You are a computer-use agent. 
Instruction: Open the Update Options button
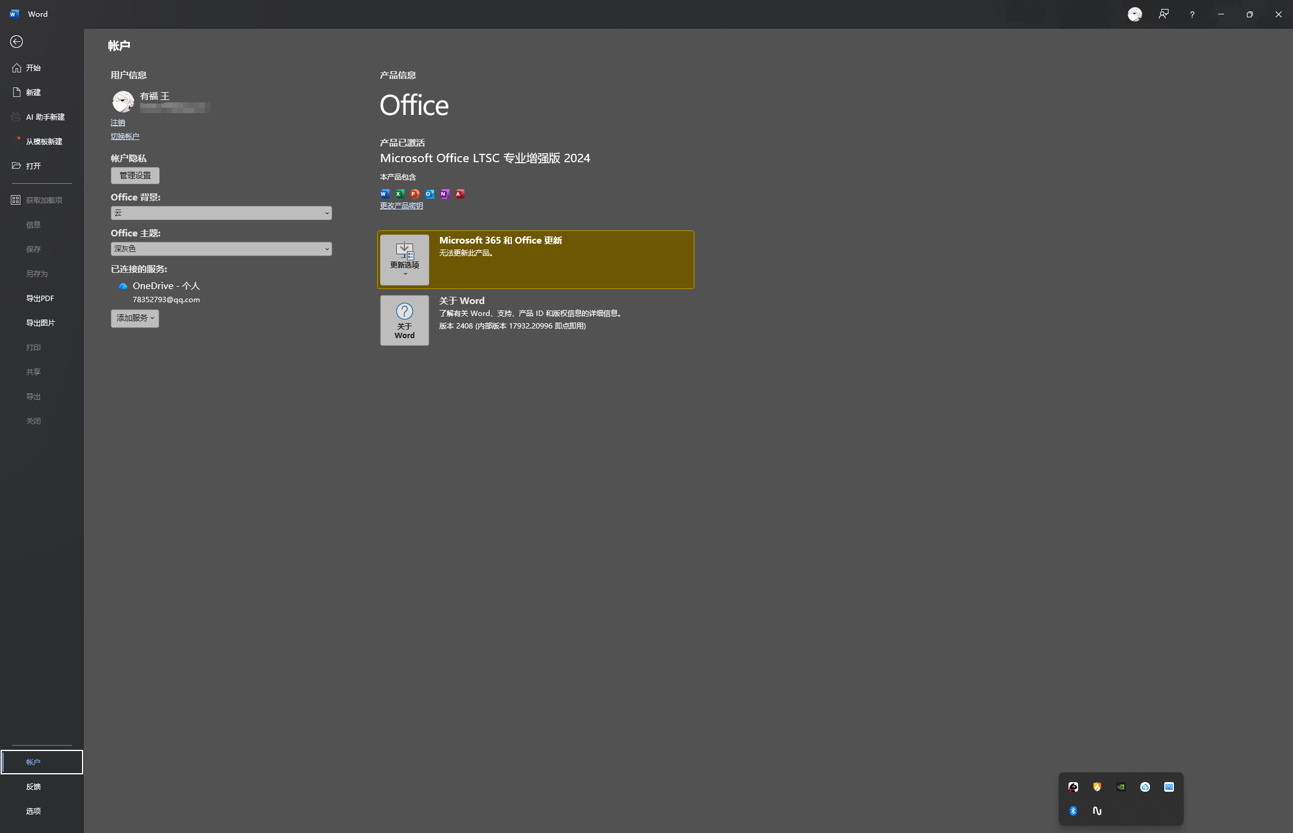click(405, 260)
